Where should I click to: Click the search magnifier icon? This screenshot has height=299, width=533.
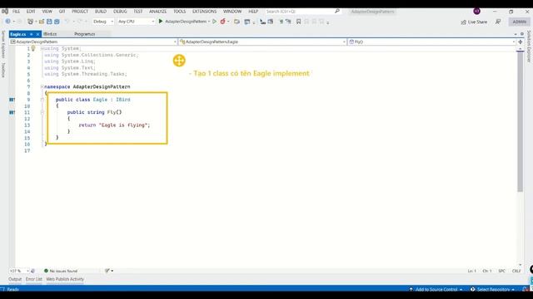click(x=336, y=11)
